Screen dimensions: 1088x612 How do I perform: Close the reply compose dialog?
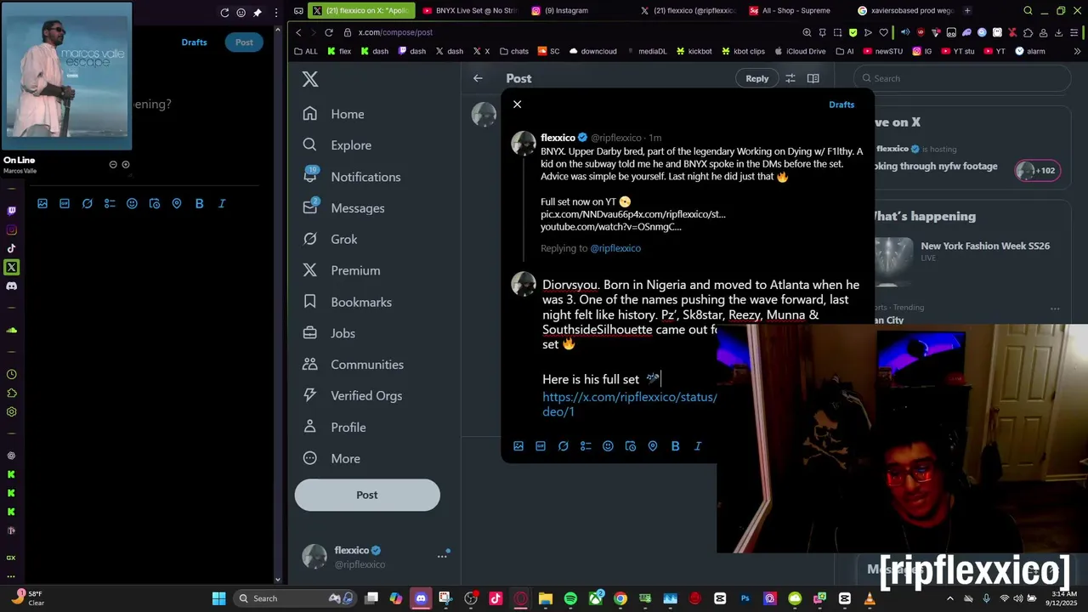[517, 105]
